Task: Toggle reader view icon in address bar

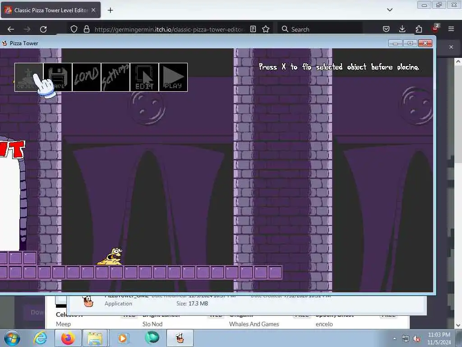Action: tap(253, 29)
